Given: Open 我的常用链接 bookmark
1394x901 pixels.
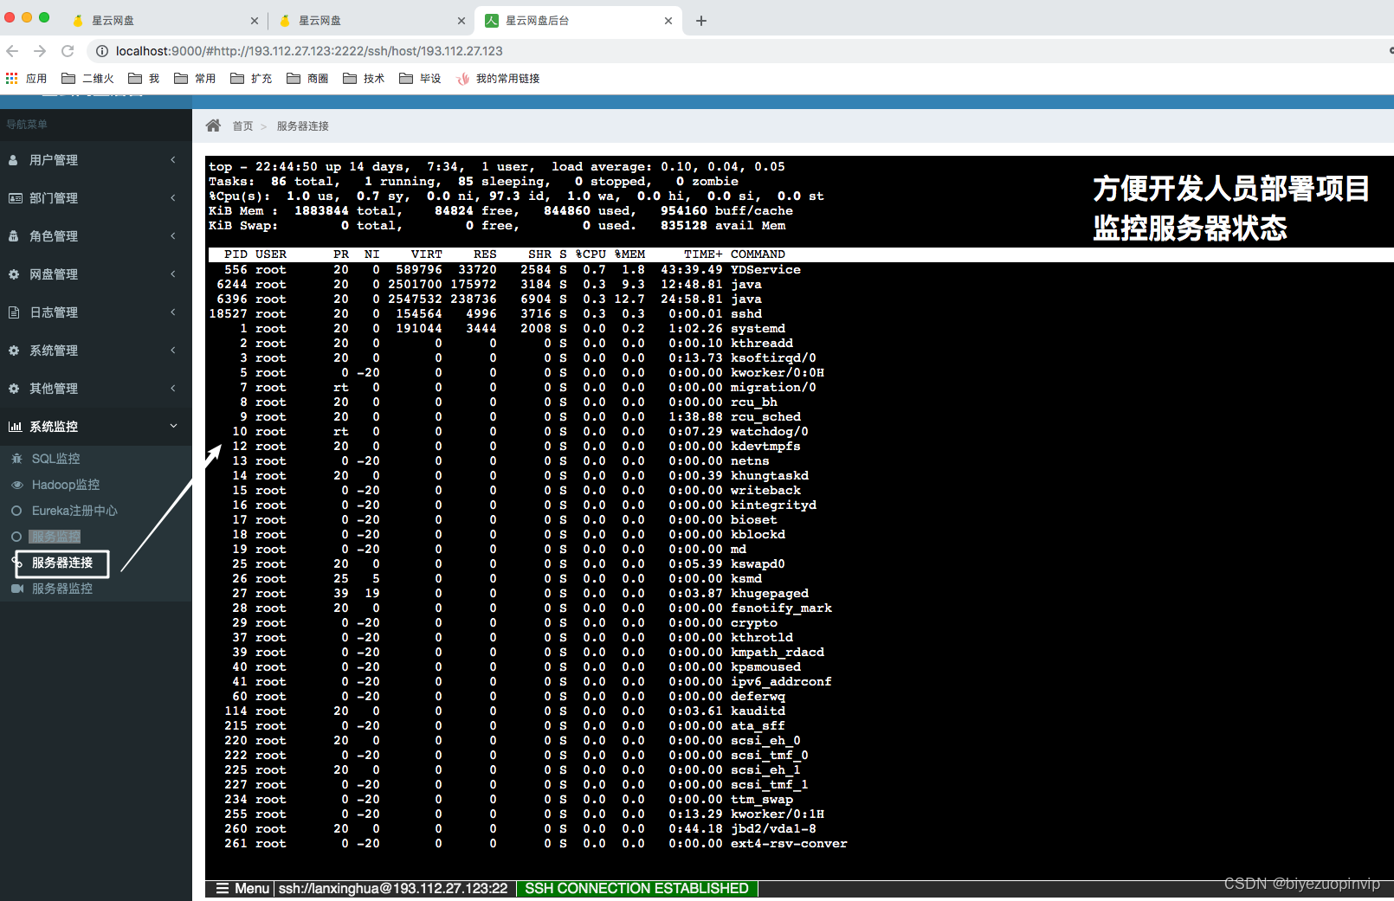Looking at the screenshot, I should [498, 78].
